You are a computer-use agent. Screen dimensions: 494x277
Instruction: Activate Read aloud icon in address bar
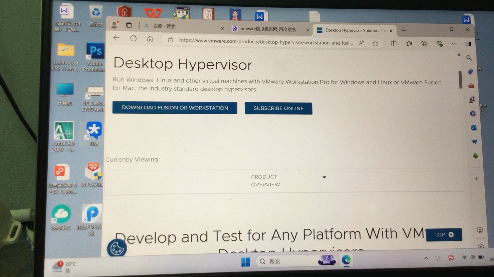pyautogui.click(x=361, y=43)
